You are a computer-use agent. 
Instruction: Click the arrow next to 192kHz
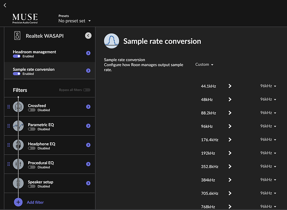point(230,153)
